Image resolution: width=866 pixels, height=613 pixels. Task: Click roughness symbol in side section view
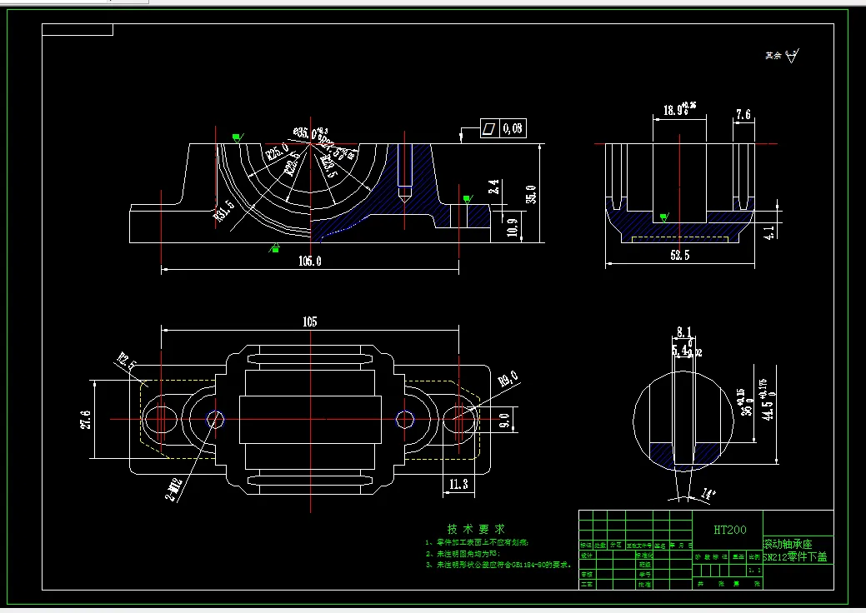coord(664,217)
